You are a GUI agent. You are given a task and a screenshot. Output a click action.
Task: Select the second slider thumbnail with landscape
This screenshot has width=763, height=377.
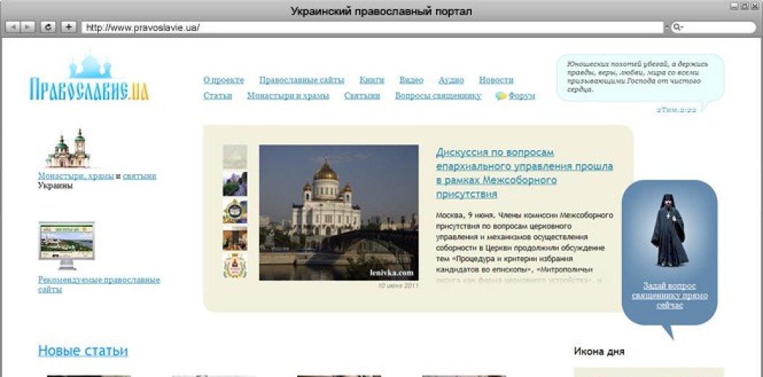[235, 184]
